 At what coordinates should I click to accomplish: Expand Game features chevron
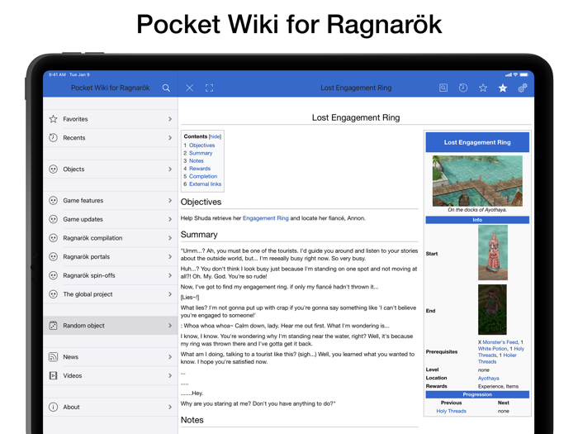click(170, 200)
